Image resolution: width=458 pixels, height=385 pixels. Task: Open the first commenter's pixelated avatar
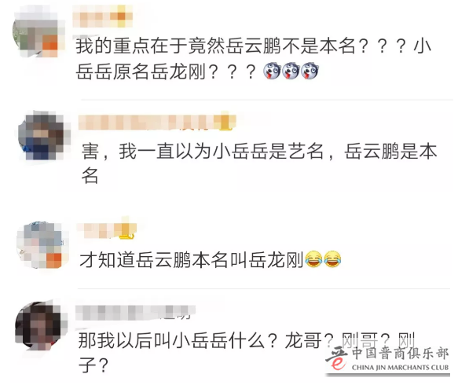39,32
